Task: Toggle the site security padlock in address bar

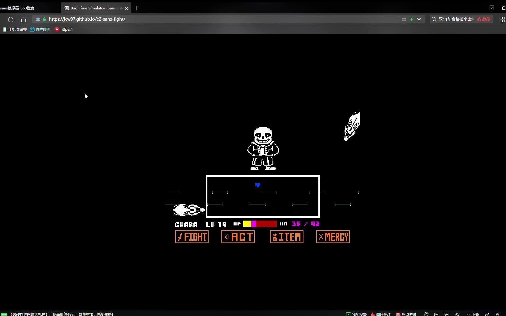Action: 44,19
